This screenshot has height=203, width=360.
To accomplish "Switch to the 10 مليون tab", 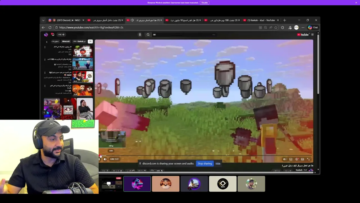I will pos(183,20).
